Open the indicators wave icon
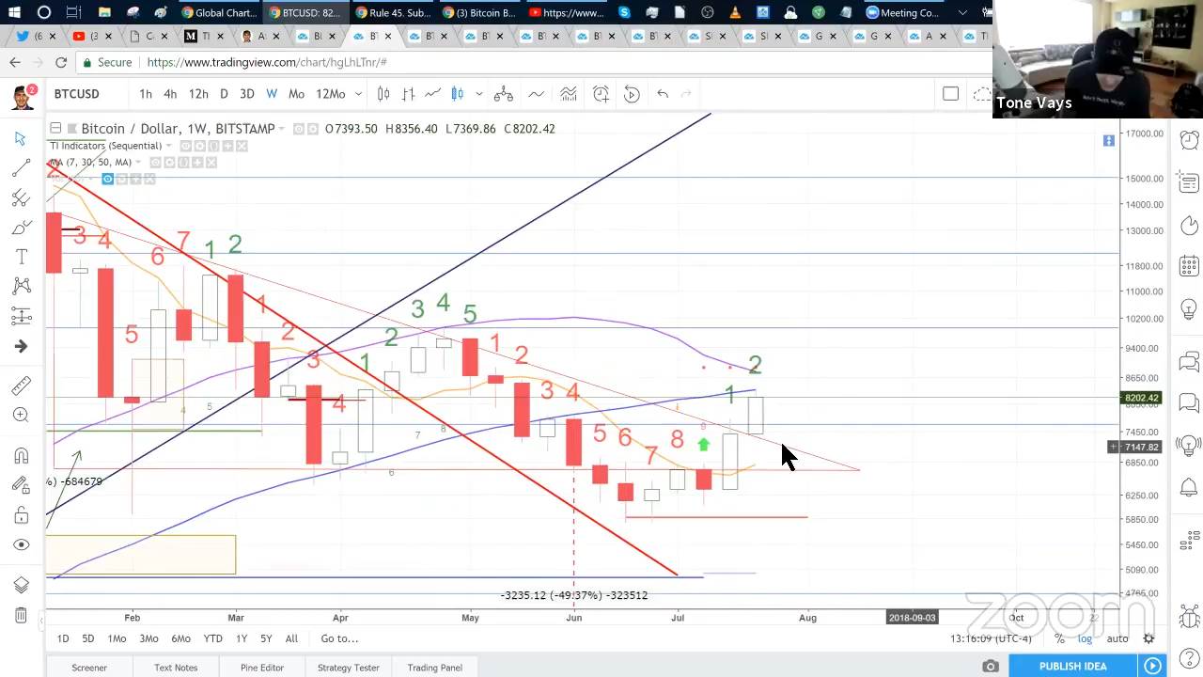Image resolution: width=1203 pixels, height=677 pixels. click(x=536, y=94)
